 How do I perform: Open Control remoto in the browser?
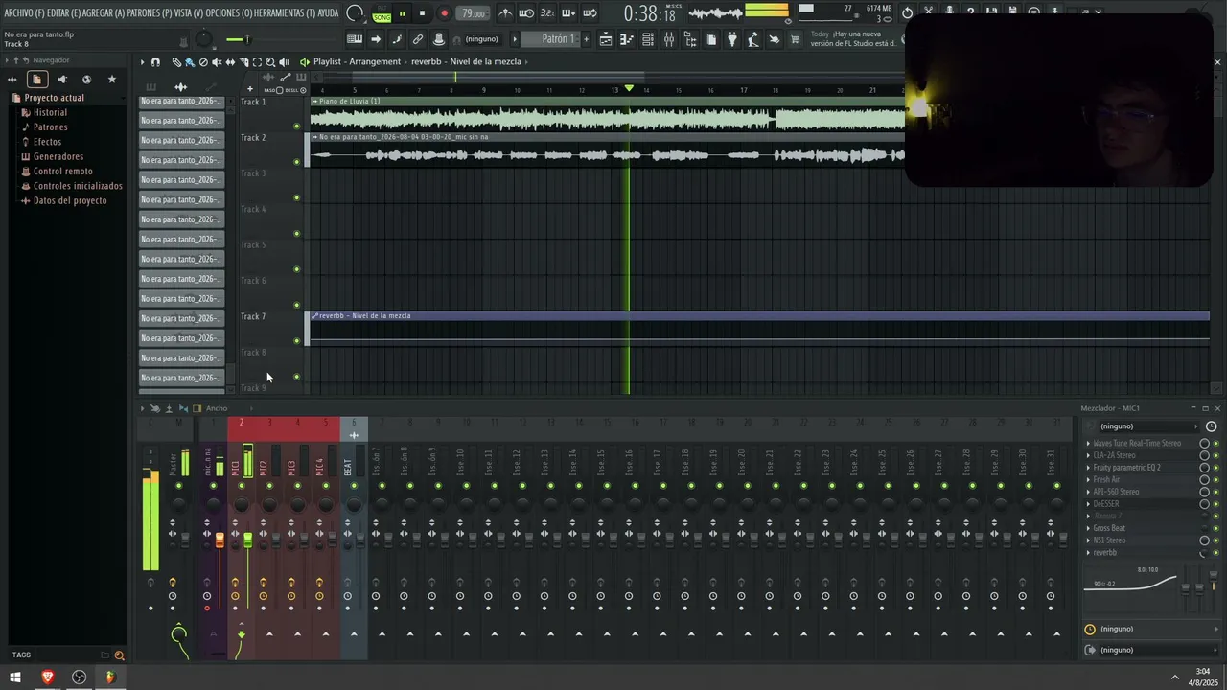pos(62,172)
